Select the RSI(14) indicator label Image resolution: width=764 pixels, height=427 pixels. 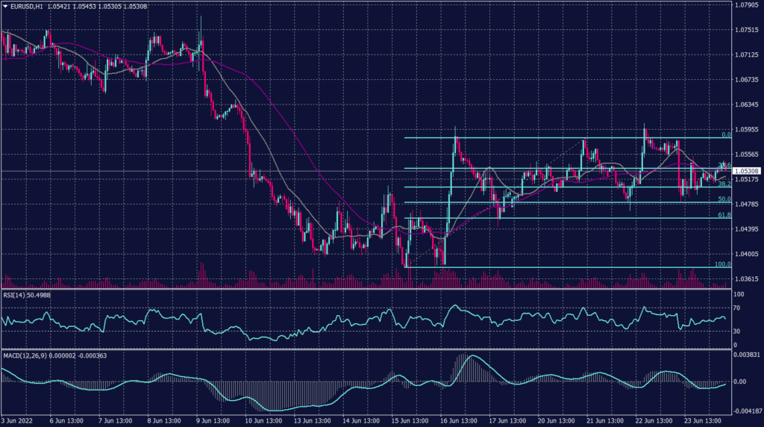tap(13, 295)
